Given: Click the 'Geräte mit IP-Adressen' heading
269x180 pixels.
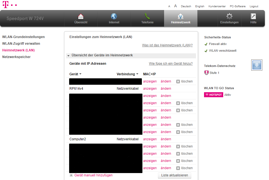Looking at the screenshot, I should pos(88,64).
